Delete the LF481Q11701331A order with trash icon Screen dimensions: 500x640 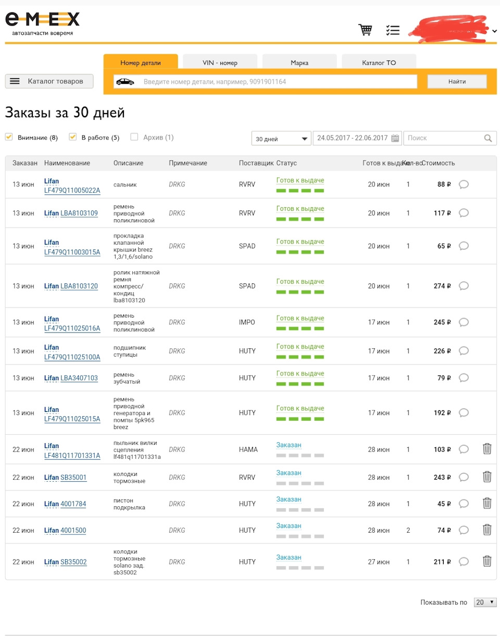pos(487,449)
